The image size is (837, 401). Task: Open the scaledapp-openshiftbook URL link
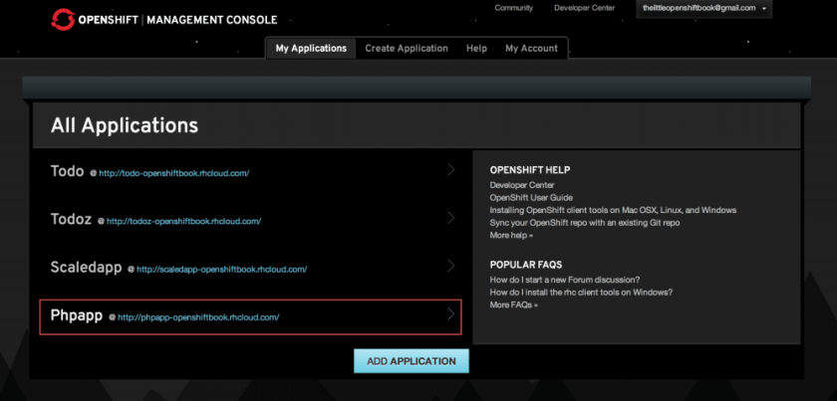221,269
